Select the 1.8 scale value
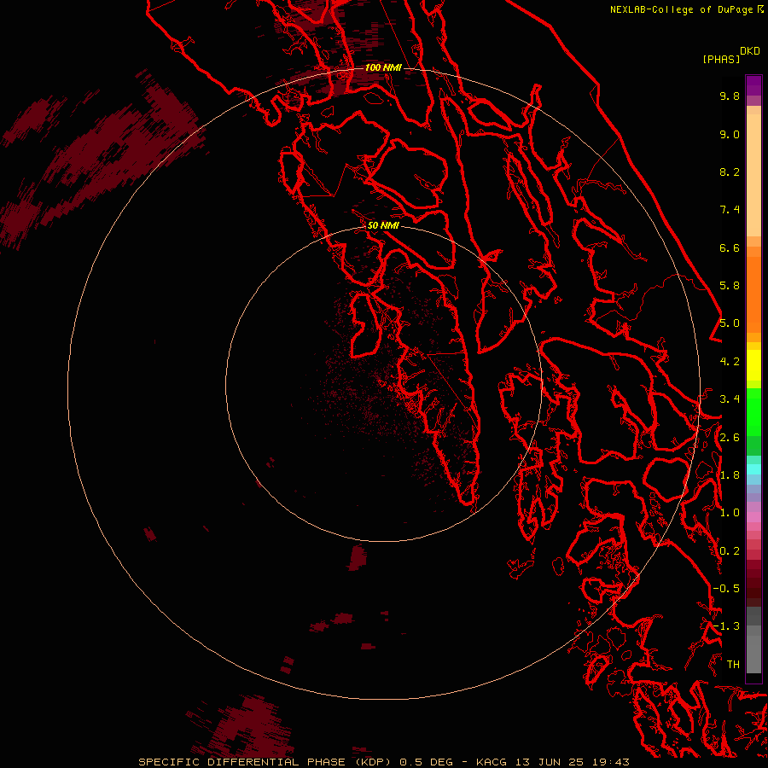768x768 pixels. pos(730,475)
